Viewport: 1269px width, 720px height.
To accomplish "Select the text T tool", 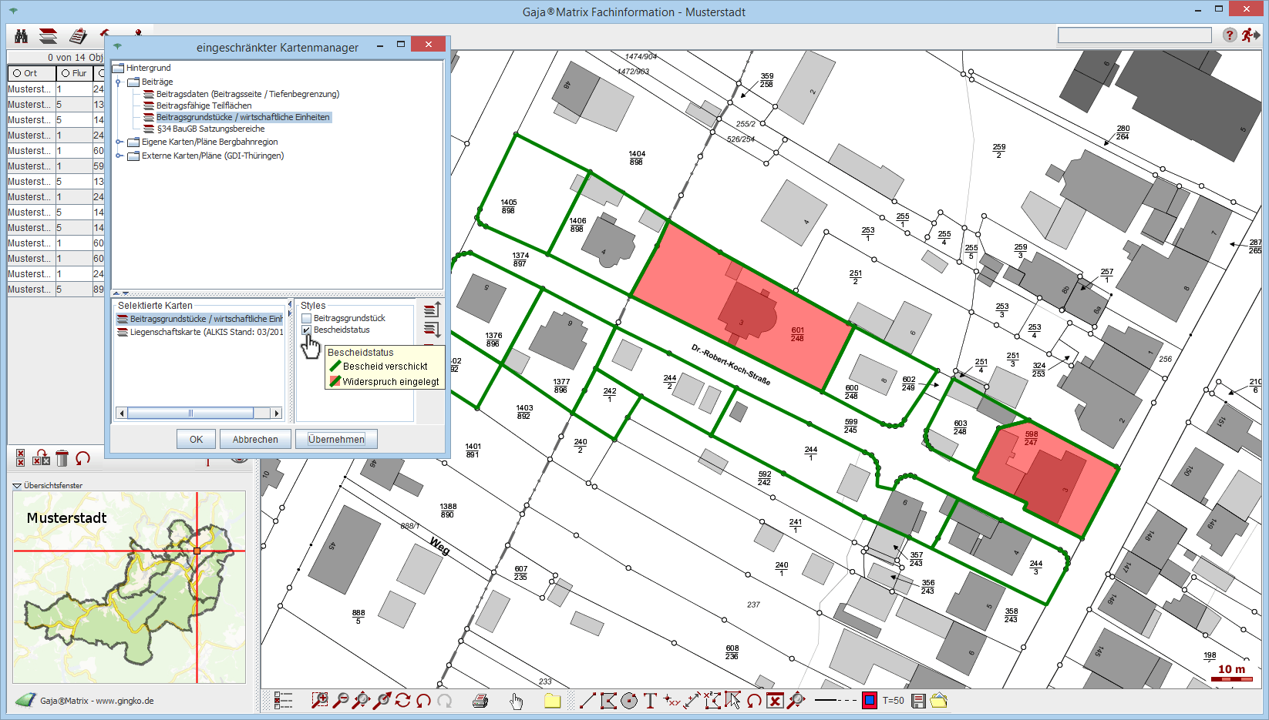I will [650, 701].
